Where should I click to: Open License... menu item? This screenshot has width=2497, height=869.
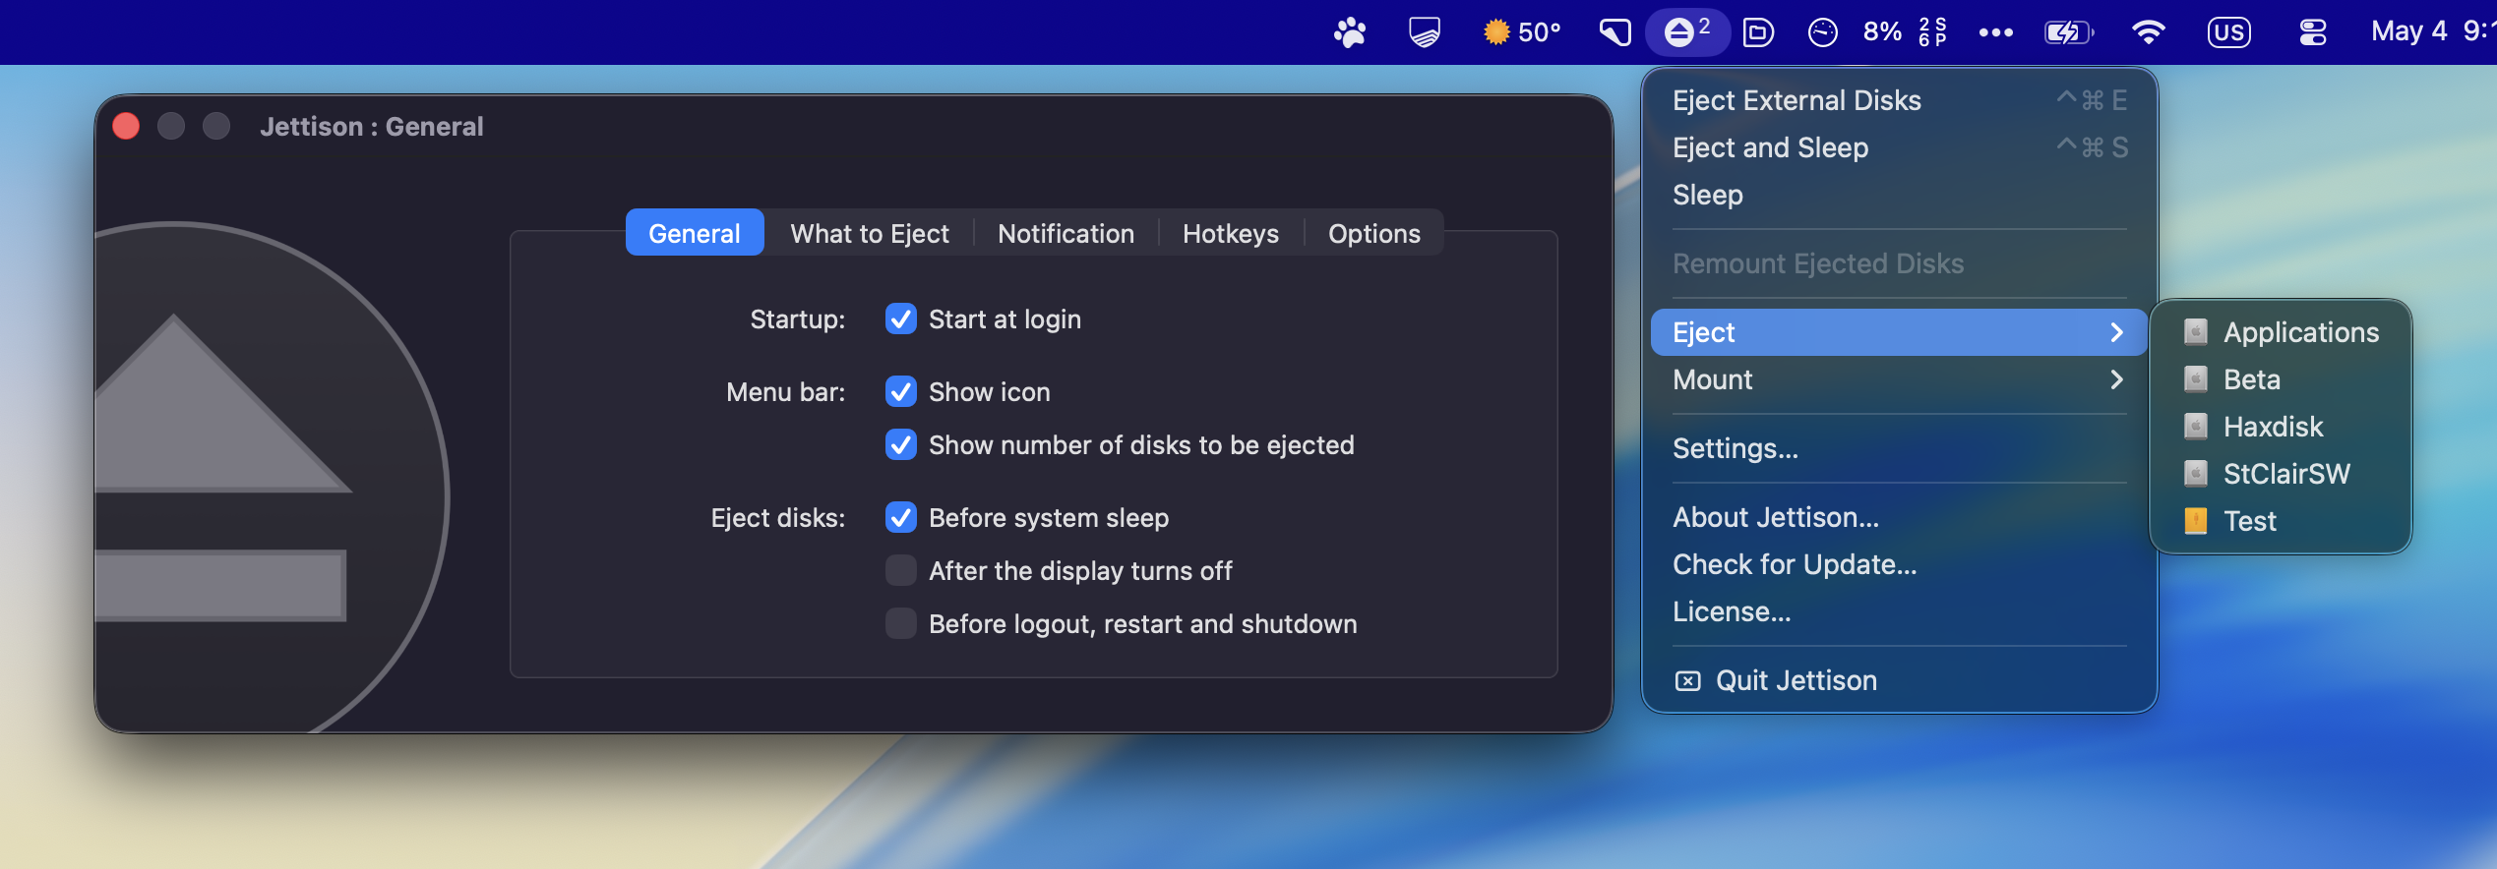tap(1898, 611)
